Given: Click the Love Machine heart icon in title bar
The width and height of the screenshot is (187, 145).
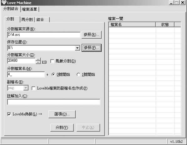Looking at the screenshot, I should [4, 2].
